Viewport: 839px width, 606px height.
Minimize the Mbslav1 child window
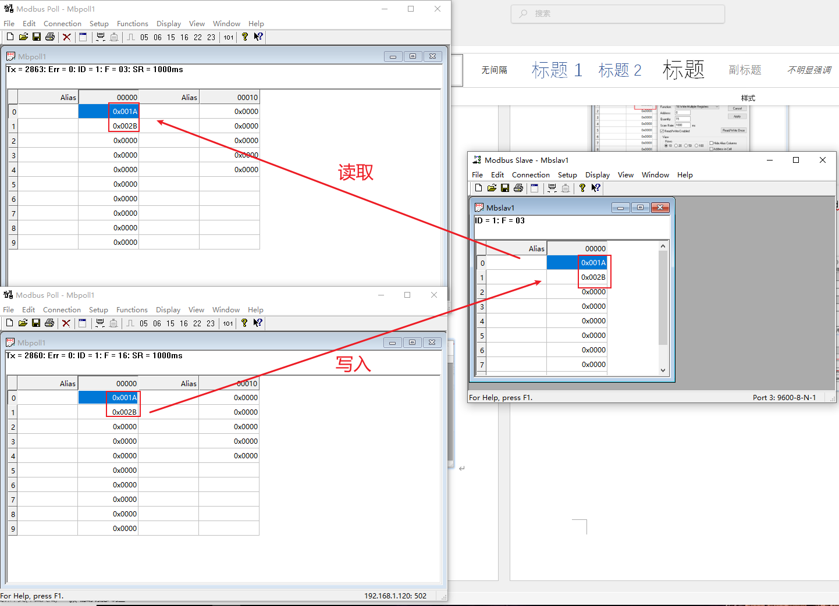(x=621, y=208)
